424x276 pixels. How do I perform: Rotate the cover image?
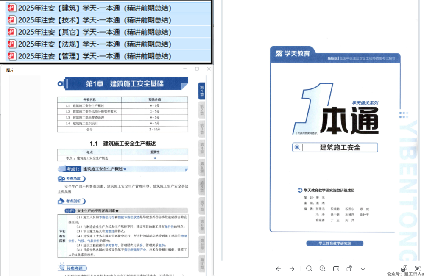coord(349,268)
